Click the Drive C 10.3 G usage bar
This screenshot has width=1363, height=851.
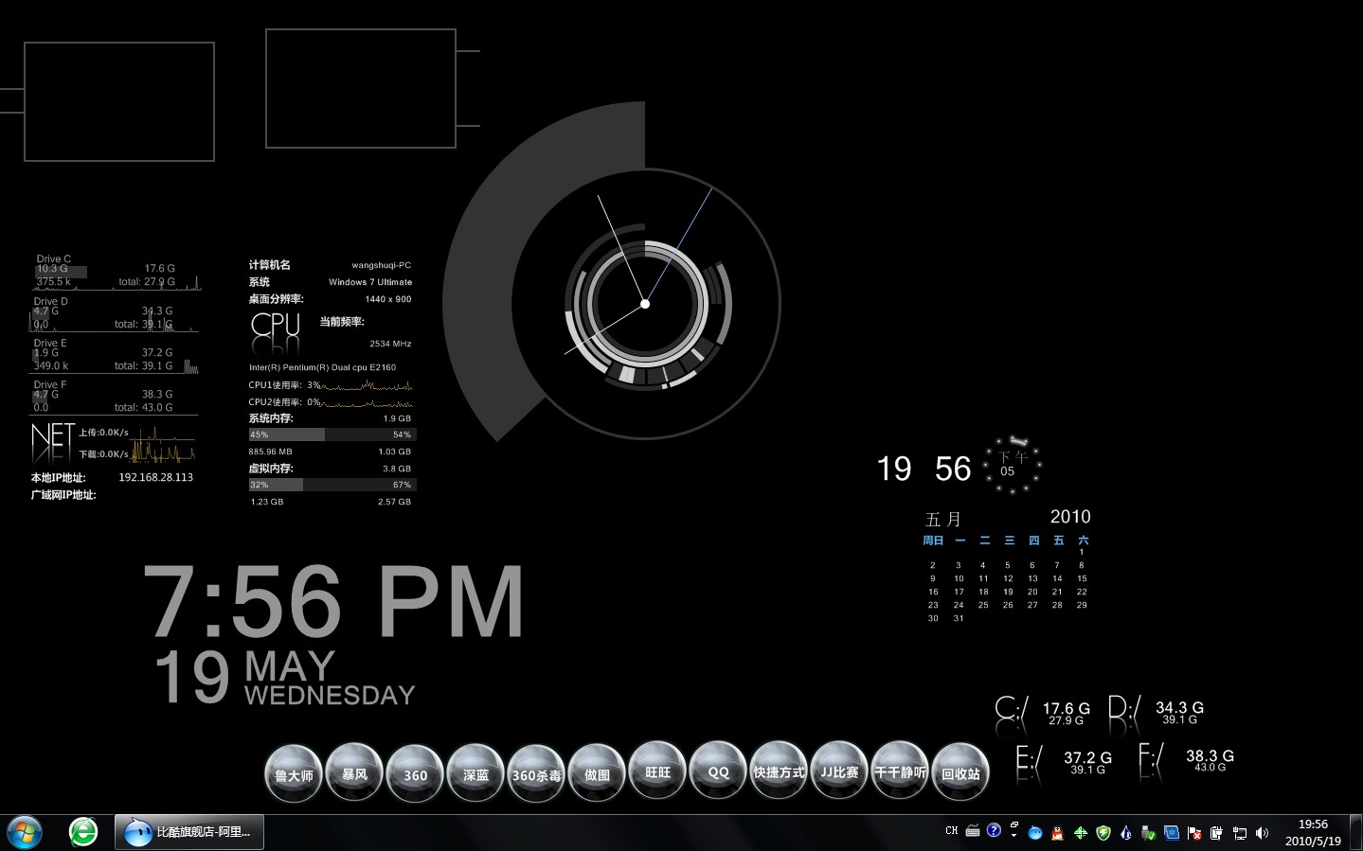click(x=61, y=271)
